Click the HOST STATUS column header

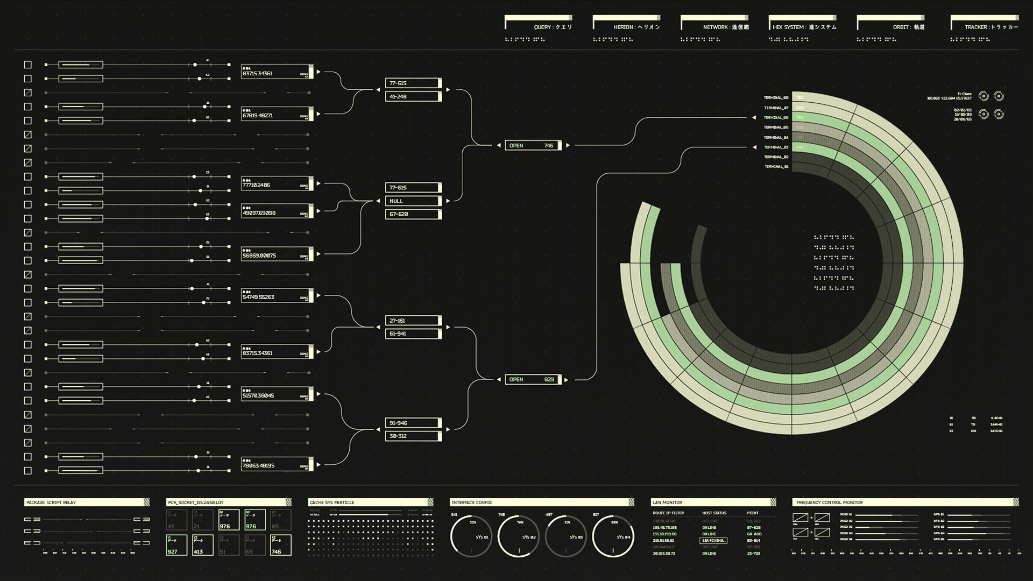pyautogui.click(x=714, y=513)
